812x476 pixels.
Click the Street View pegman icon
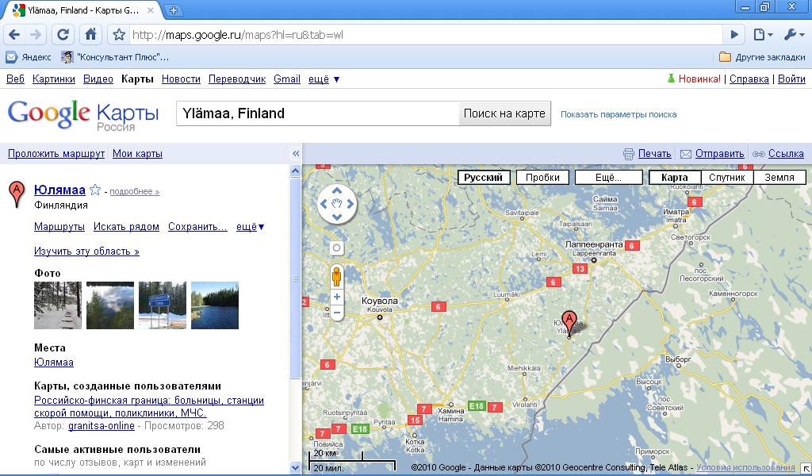pos(337,277)
